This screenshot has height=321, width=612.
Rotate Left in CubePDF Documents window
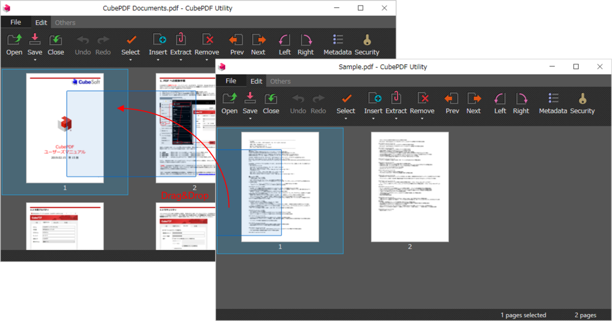pyautogui.click(x=285, y=40)
